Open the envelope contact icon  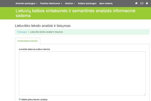click(142, 3)
